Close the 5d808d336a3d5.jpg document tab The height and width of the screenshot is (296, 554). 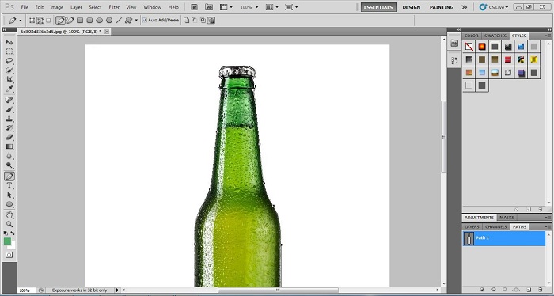pos(107,32)
